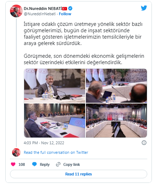Open photo of wide U-shaped meeting room

point(116,120)
